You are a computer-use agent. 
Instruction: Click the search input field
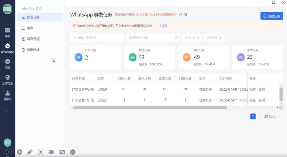[97, 38]
